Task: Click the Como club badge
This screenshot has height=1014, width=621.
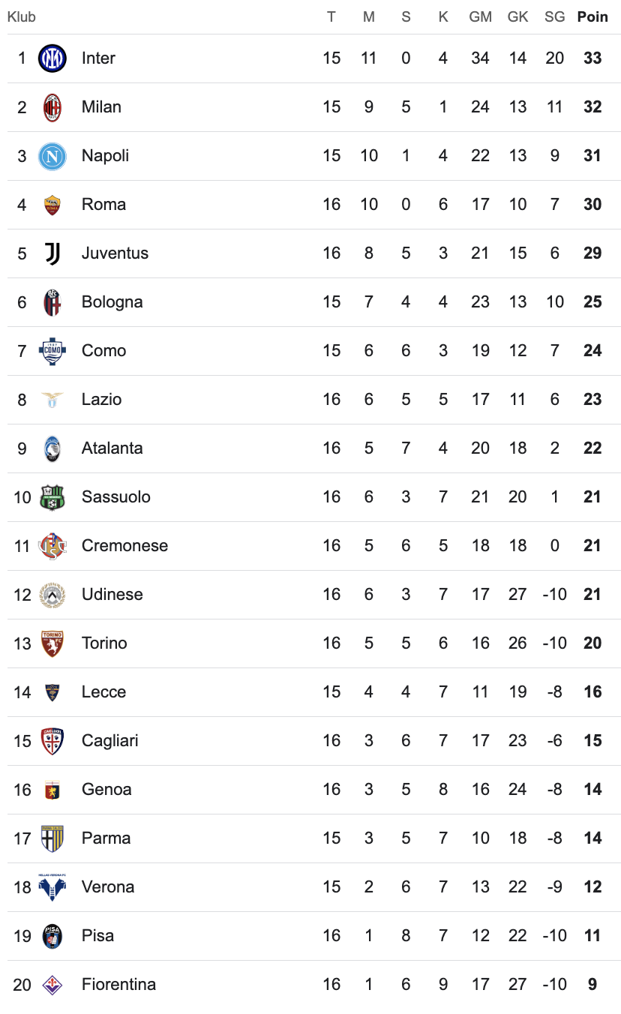Action: (52, 351)
